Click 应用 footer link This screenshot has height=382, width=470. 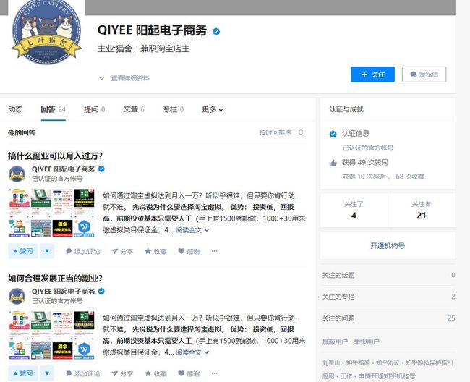point(328,376)
